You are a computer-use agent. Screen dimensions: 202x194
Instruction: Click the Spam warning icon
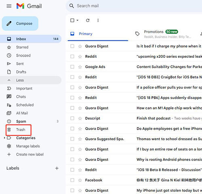pos(9,121)
